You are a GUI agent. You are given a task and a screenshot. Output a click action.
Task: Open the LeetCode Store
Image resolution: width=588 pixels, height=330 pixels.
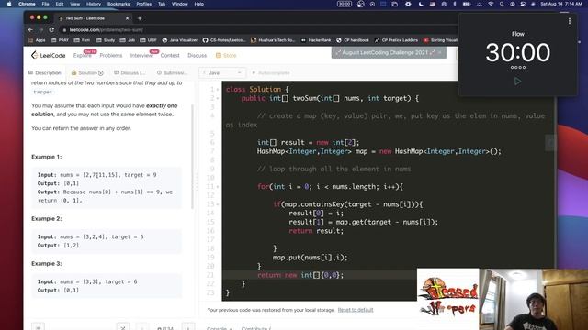point(226,55)
